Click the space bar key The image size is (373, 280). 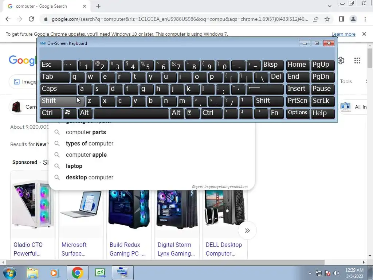131,113
